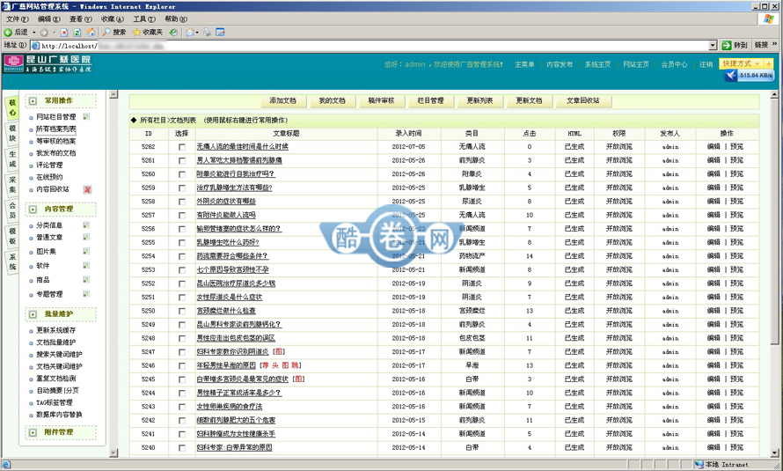Click the Edit page icon after Print
This screenshot has height=471, width=783.
tap(220, 33)
